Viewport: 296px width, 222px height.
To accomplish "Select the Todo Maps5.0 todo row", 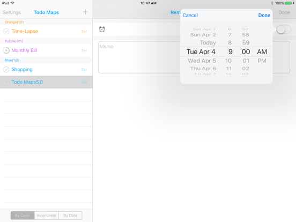I will [x=46, y=82].
